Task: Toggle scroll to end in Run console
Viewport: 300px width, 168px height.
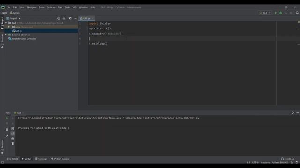Action: point(13,133)
